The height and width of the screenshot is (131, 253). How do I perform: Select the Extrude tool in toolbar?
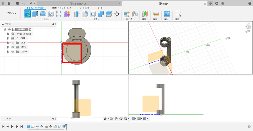35,14
